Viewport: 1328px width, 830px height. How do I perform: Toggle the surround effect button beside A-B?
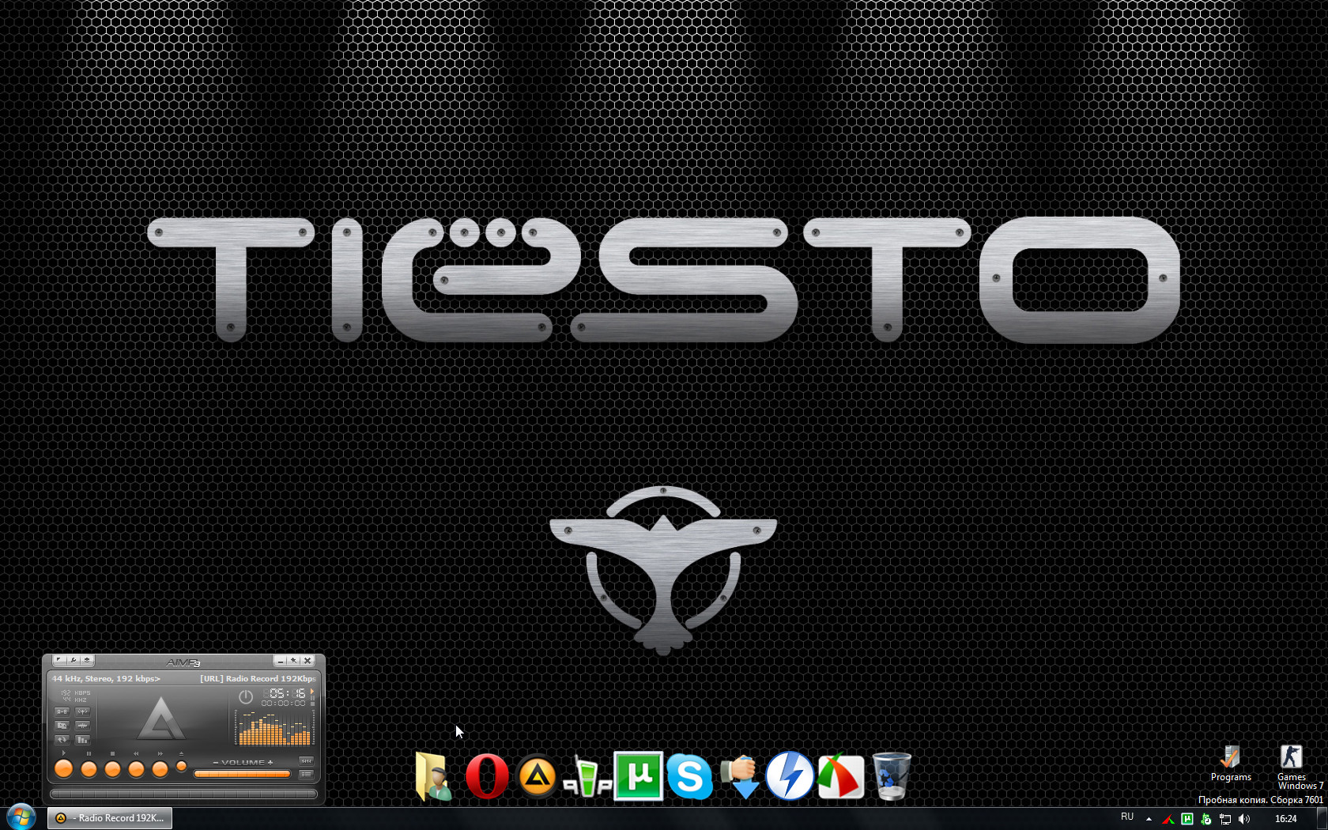click(x=82, y=711)
